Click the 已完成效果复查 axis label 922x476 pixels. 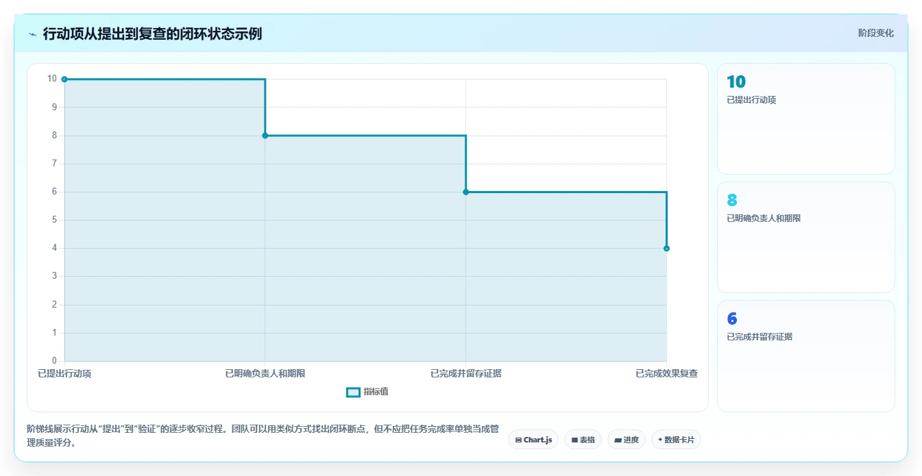click(666, 373)
